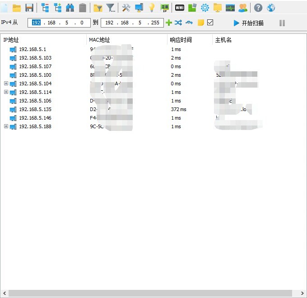The width and height of the screenshot is (307, 298).
Task: Open the WMI tool icon
Action: tap(180, 8)
